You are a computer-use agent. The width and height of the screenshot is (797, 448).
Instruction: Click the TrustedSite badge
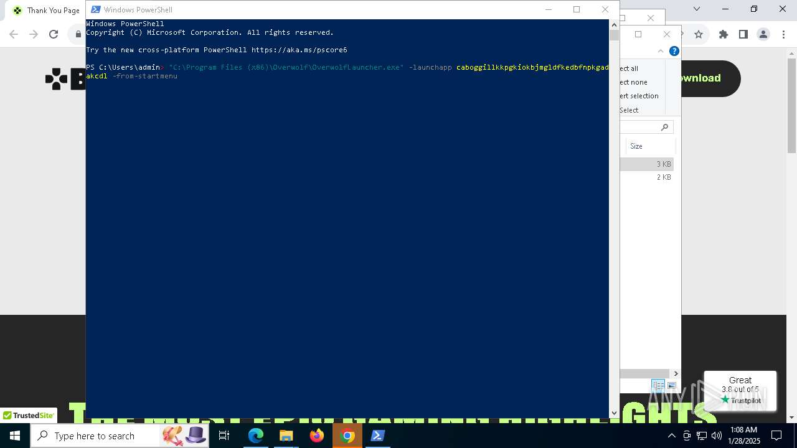click(x=29, y=416)
